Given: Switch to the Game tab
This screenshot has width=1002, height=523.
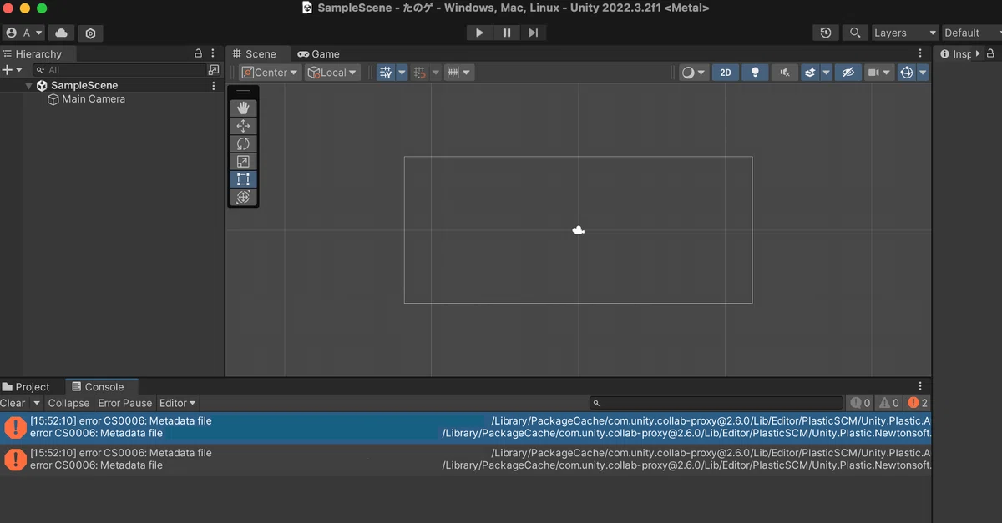Looking at the screenshot, I should click(319, 53).
